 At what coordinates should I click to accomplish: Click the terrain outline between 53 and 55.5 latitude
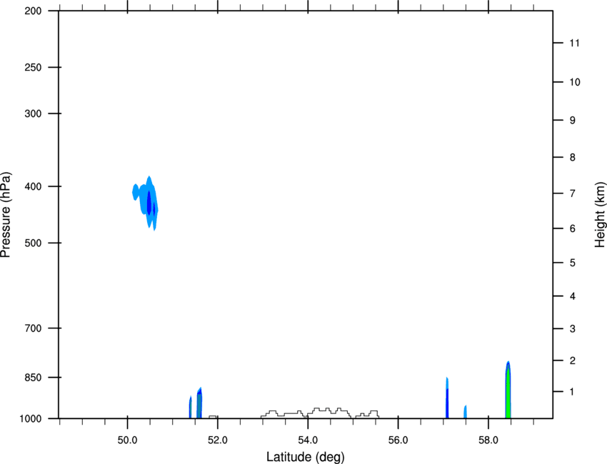(320, 413)
